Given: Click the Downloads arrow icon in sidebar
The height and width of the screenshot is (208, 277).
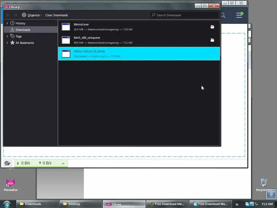Looking at the screenshot, I should point(12,30).
